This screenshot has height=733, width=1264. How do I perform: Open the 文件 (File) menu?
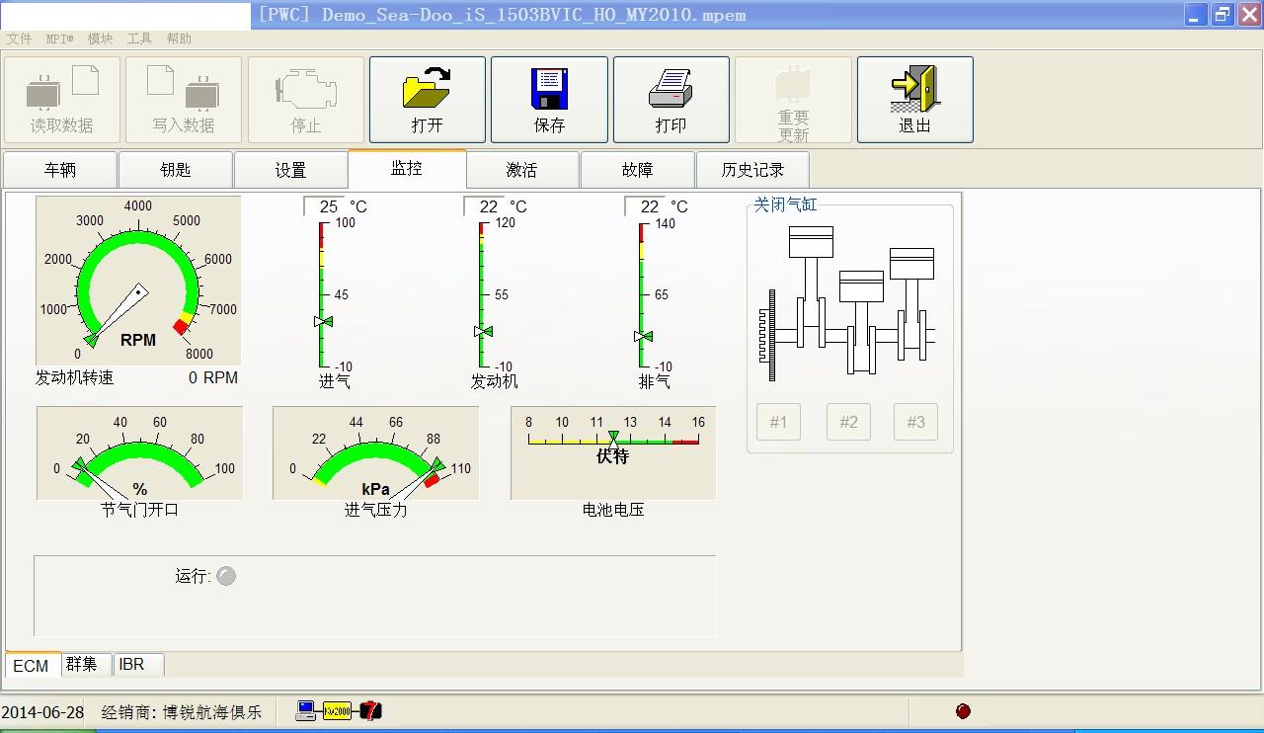(20, 39)
